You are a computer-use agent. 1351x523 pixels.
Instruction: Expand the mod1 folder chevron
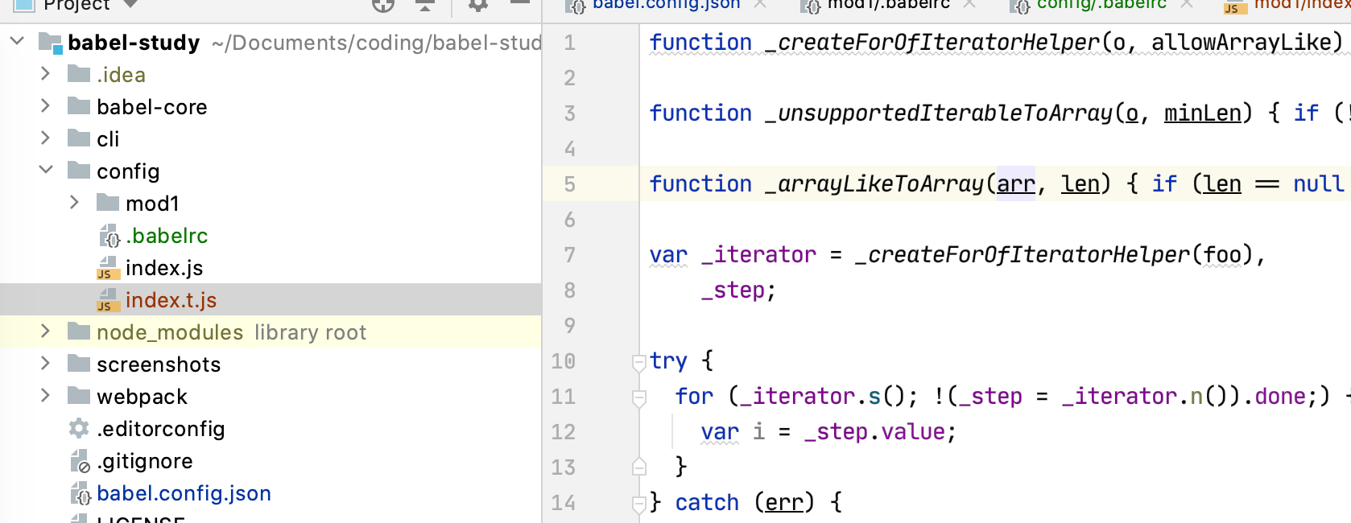[x=75, y=203]
